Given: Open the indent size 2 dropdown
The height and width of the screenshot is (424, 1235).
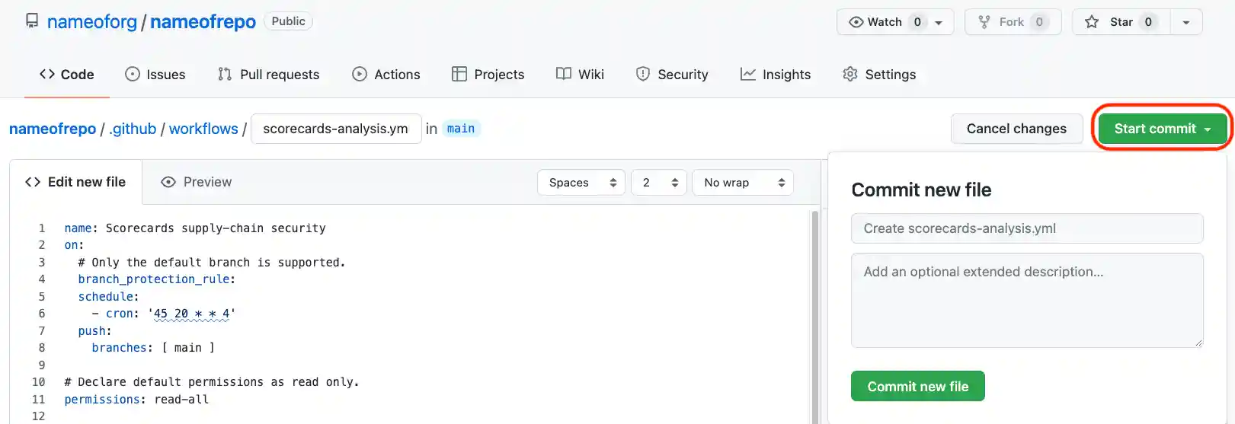Looking at the screenshot, I should (659, 183).
